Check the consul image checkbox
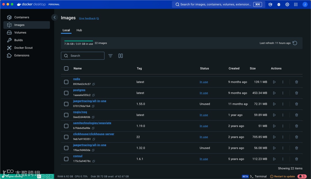Image resolution: width=311 pixels, height=179 pixels. point(66,159)
